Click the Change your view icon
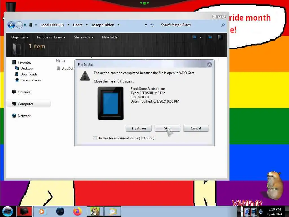289x217 pixels. click(194, 37)
